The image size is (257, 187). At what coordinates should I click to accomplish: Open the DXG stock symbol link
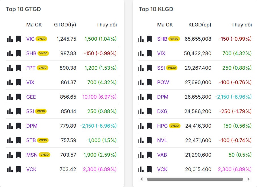click(162, 111)
